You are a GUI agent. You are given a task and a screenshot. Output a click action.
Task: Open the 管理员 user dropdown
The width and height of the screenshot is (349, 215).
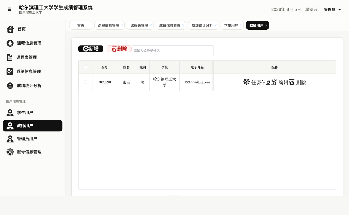point(332,10)
